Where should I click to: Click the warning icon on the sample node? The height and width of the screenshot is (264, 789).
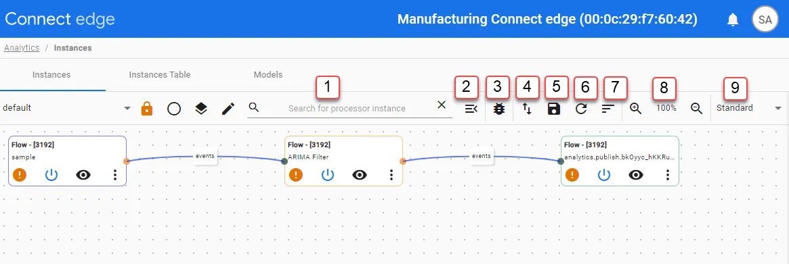20,175
